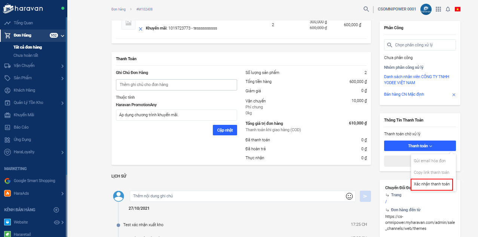Add a sales channel with plus icon
The height and width of the screenshot is (237, 478).
click(x=56, y=210)
